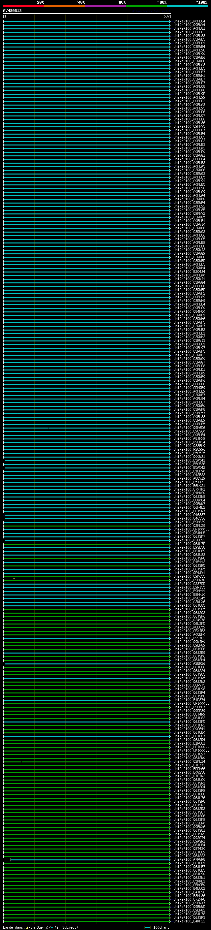The width and height of the screenshot is (211, 930).
Task: Click the arrowhead ending the UniRef100_B4KF22 bar
Action: [x=170, y=921]
